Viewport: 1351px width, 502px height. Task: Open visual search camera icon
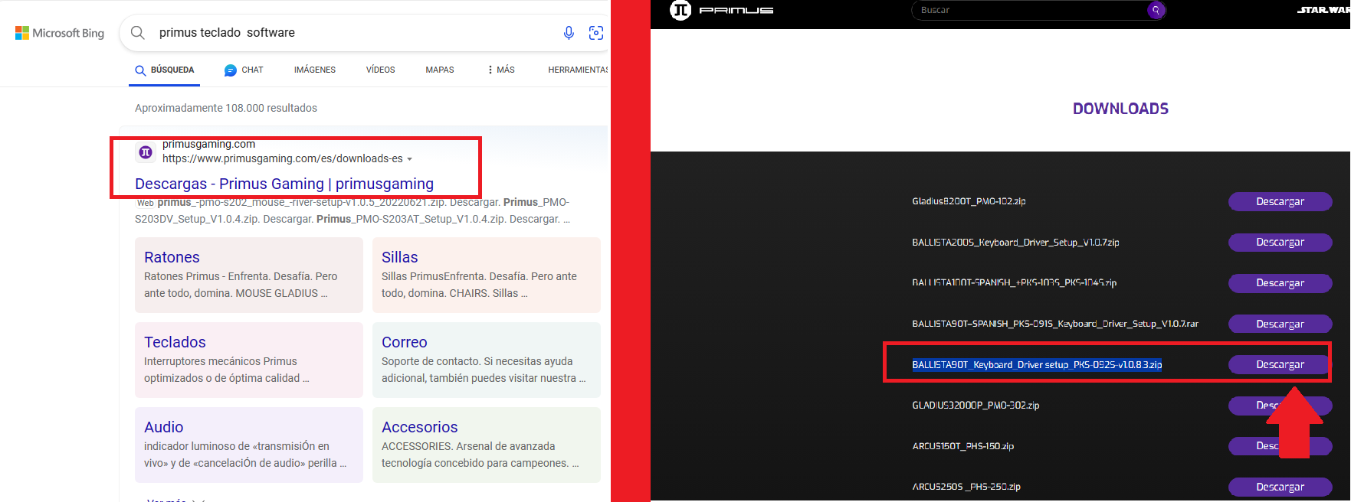[595, 33]
